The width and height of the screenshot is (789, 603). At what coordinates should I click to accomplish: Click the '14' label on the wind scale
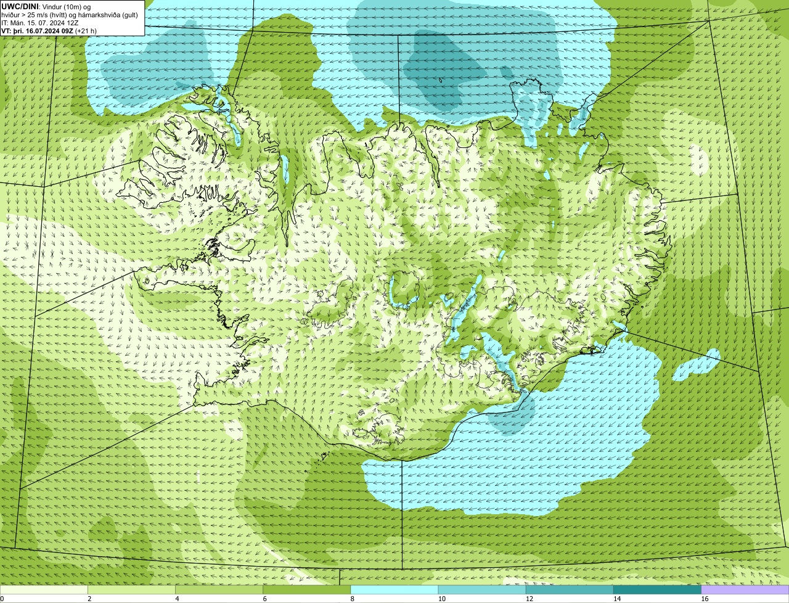click(617, 599)
